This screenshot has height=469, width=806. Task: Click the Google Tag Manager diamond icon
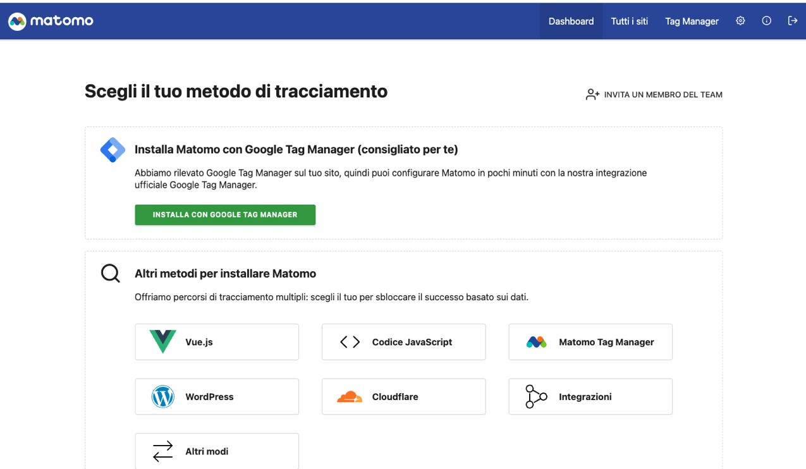pos(112,150)
